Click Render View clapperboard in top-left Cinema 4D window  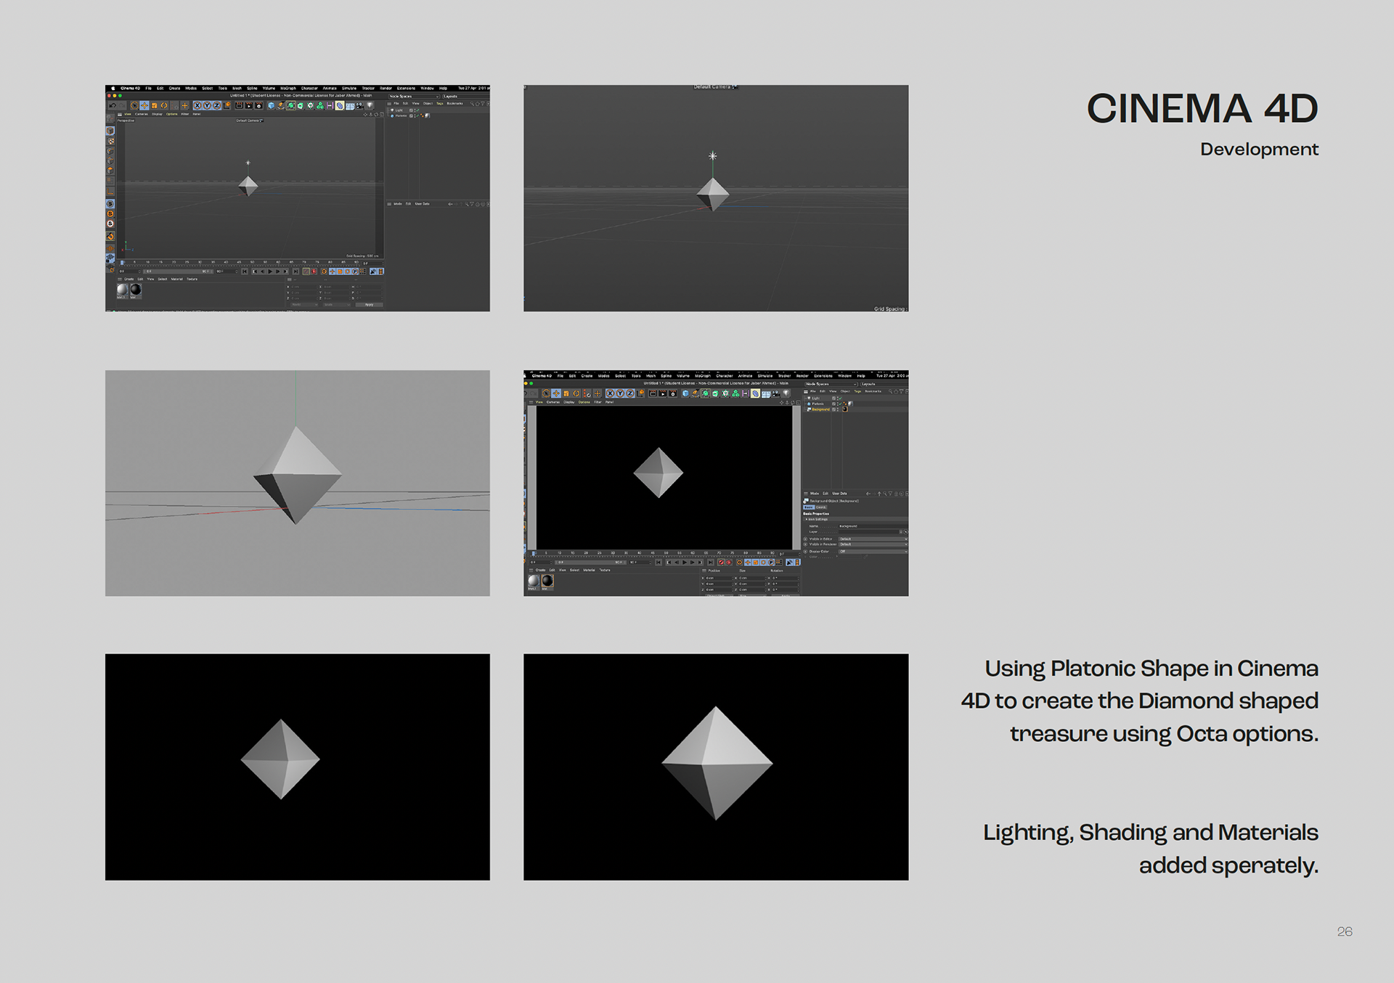[x=239, y=105]
